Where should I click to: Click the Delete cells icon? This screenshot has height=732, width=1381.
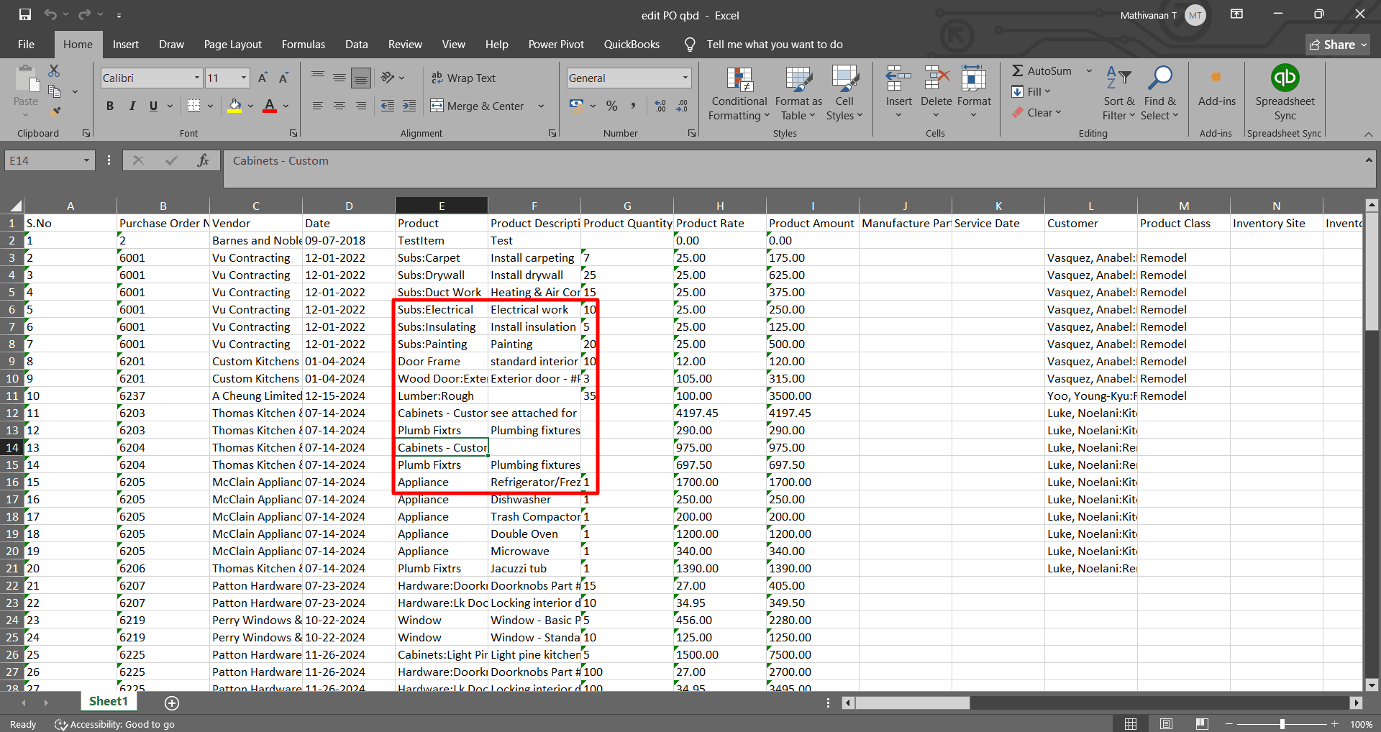[936, 78]
